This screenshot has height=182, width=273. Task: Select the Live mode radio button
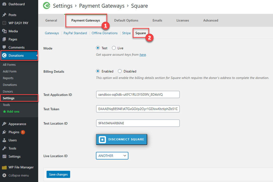coord(113,48)
